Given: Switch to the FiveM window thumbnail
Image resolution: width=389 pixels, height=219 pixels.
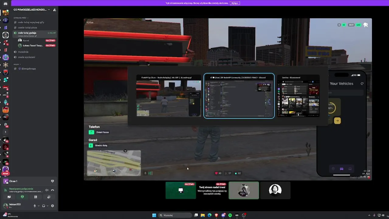Looking at the screenshot, I should [x=169, y=96].
